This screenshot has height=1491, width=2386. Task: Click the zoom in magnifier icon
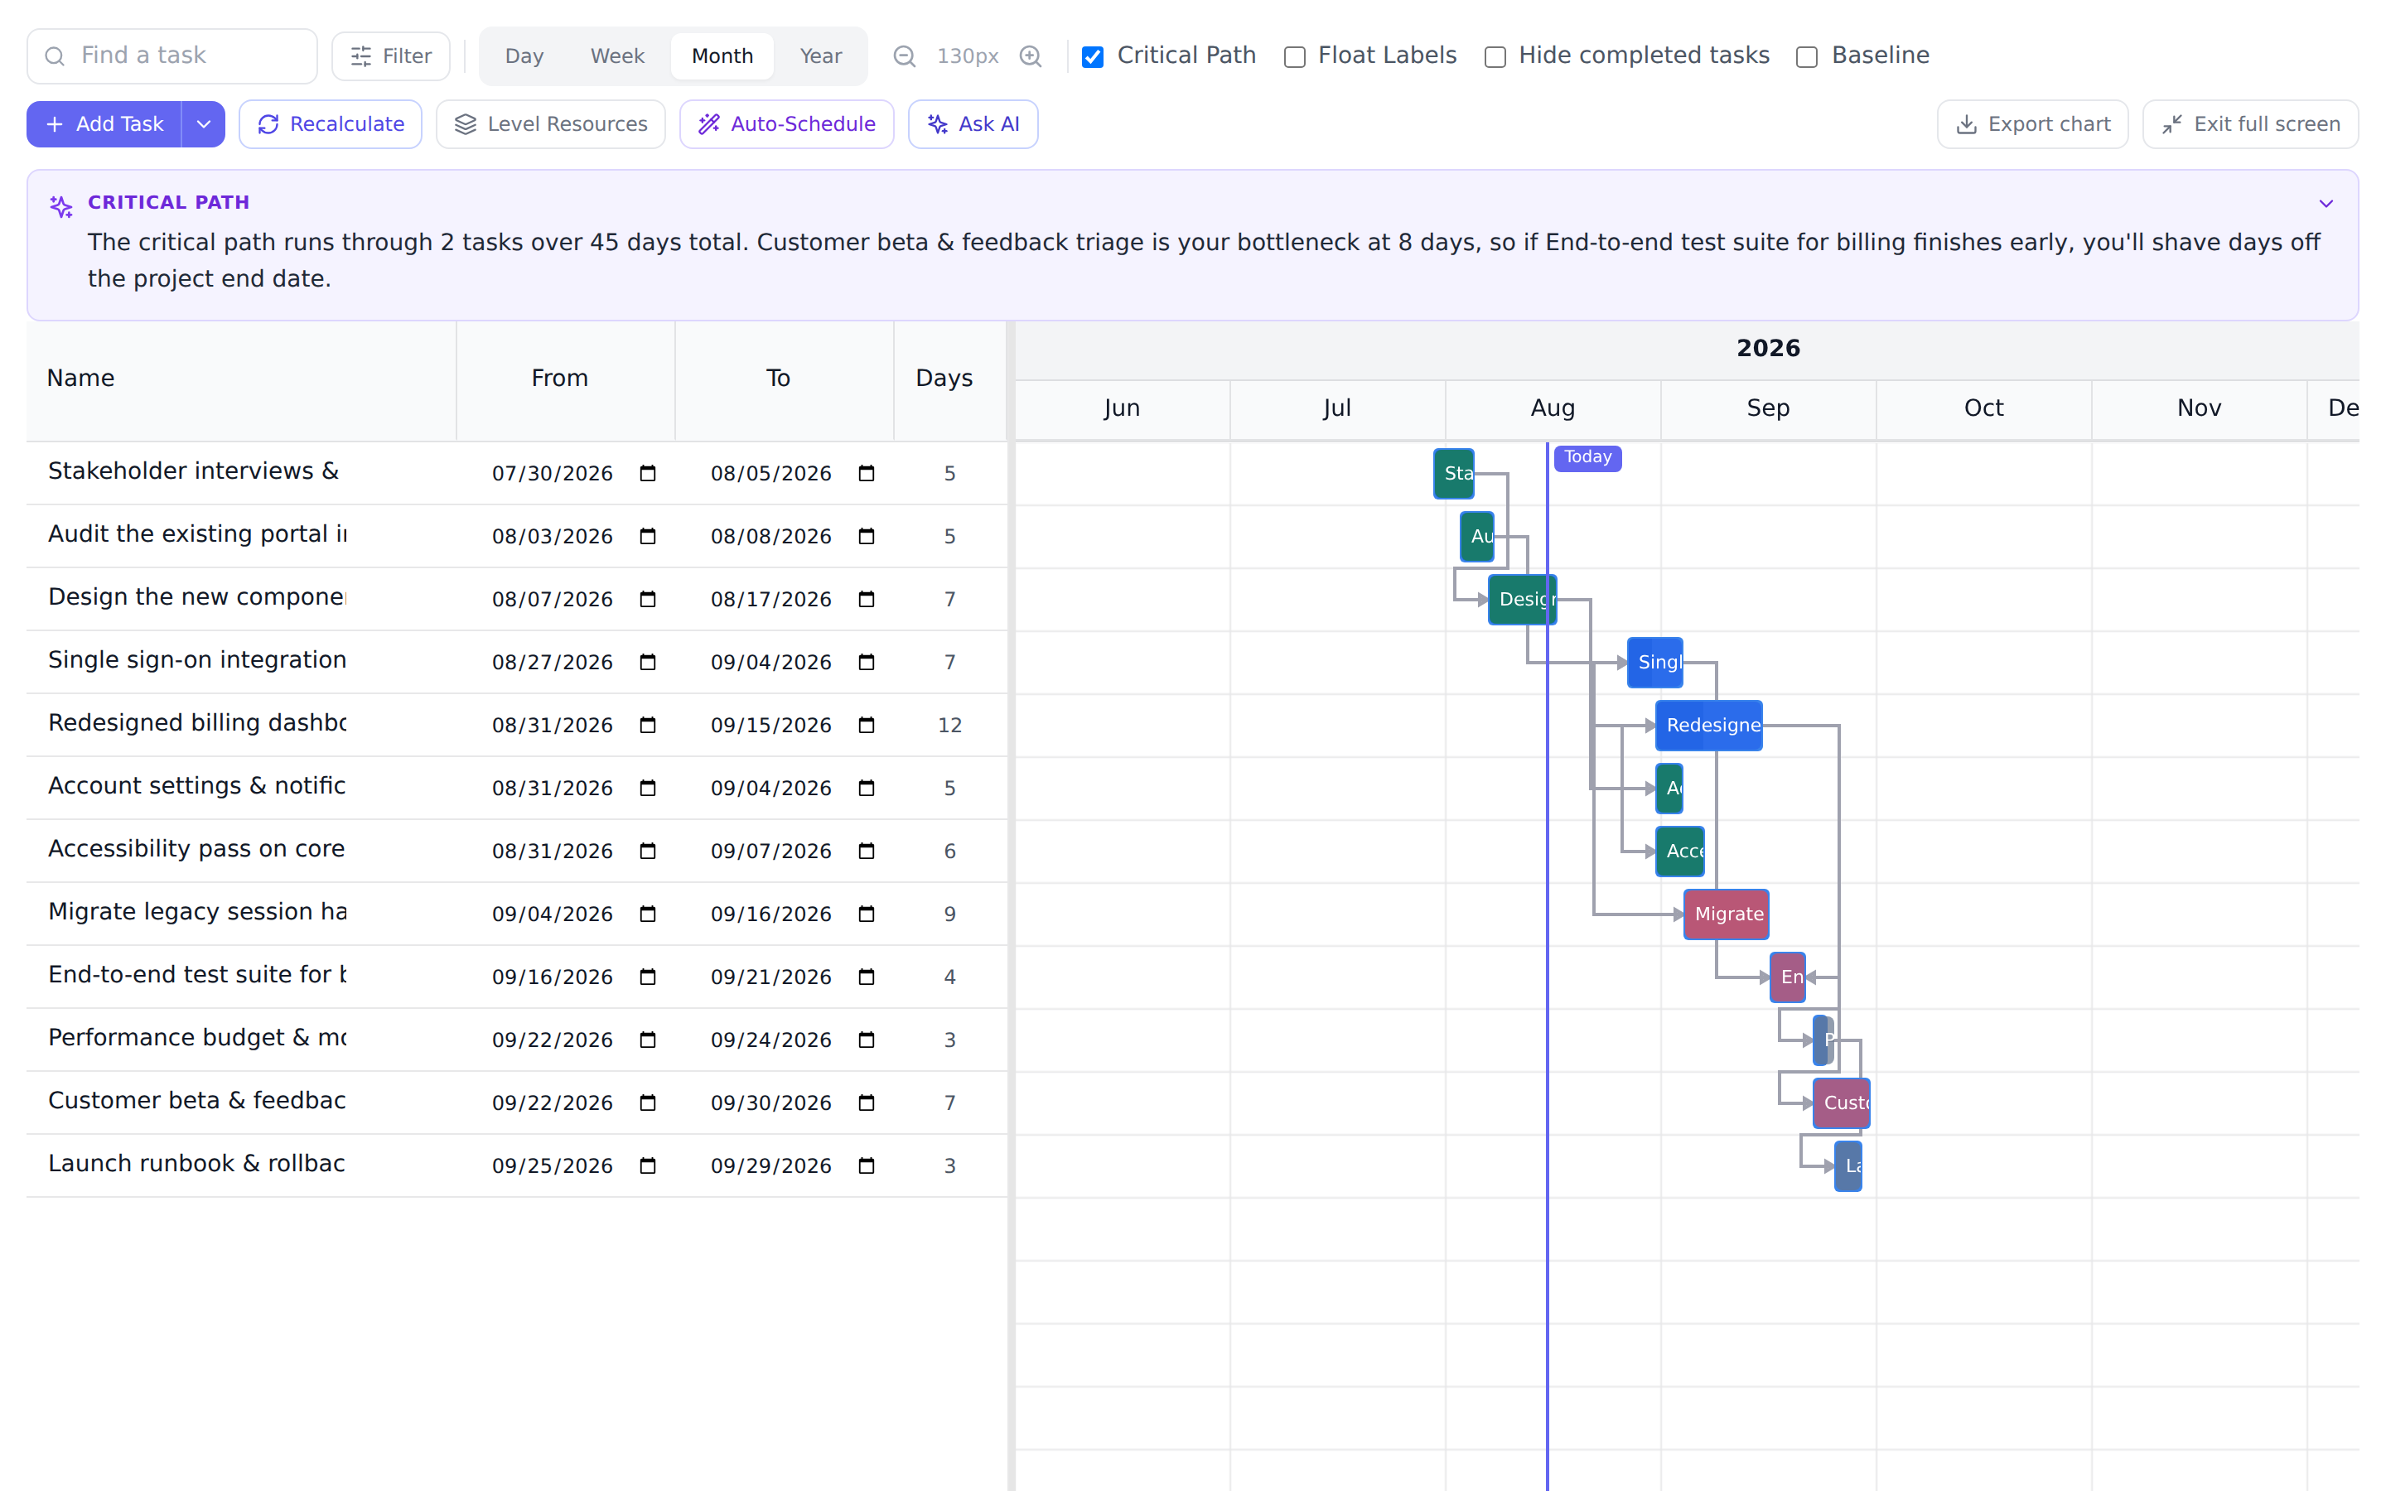(1031, 56)
